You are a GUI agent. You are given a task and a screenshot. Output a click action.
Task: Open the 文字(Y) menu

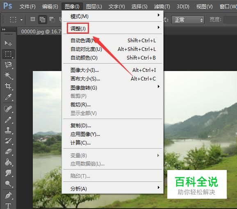click(x=116, y=7)
